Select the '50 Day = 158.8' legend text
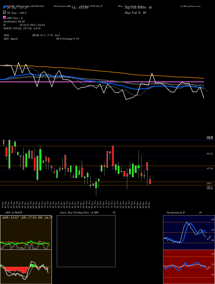 (x=17, y=12)
